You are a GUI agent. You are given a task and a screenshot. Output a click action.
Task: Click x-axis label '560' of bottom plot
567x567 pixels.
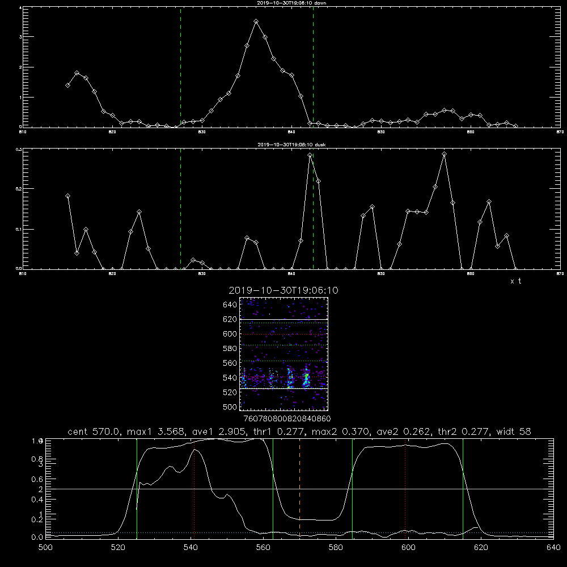coord(263,548)
